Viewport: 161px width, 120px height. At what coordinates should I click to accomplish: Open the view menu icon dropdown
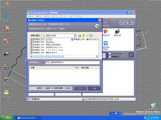tap(91, 36)
